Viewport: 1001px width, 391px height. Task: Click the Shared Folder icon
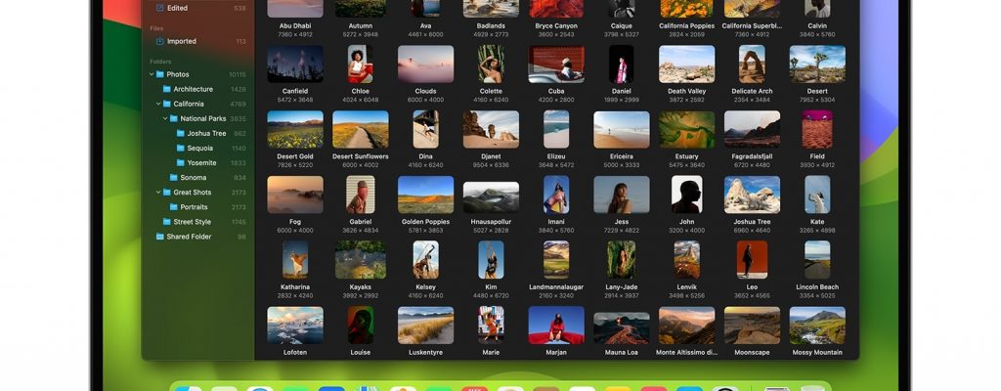coord(159,237)
